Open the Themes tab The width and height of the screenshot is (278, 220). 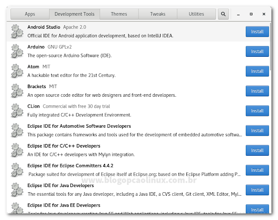click(x=119, y=14)
